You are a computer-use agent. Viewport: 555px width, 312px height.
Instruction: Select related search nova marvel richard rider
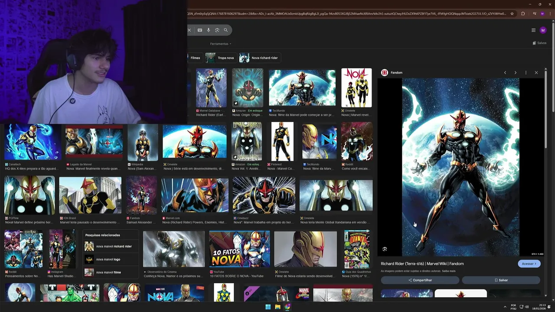pyautogui.click(x=111, y=246)
